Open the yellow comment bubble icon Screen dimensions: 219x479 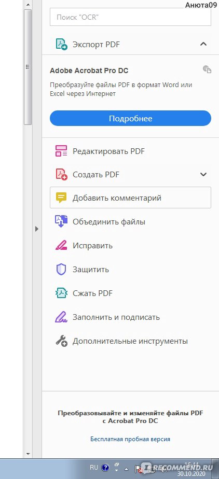coord(61,198)
